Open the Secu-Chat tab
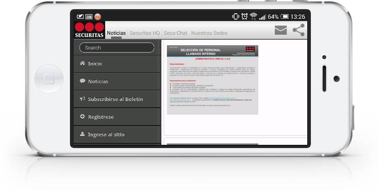Viewport: 379px width, 191px height. click(x=175, y=33)
